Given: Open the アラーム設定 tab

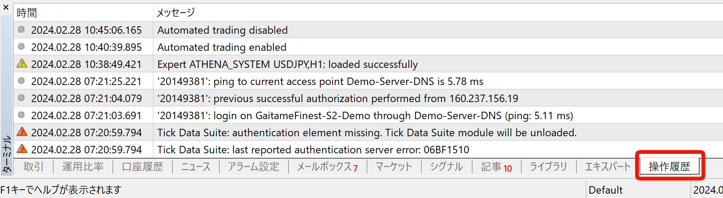Looking at the screenshot, I should [253, 167].
